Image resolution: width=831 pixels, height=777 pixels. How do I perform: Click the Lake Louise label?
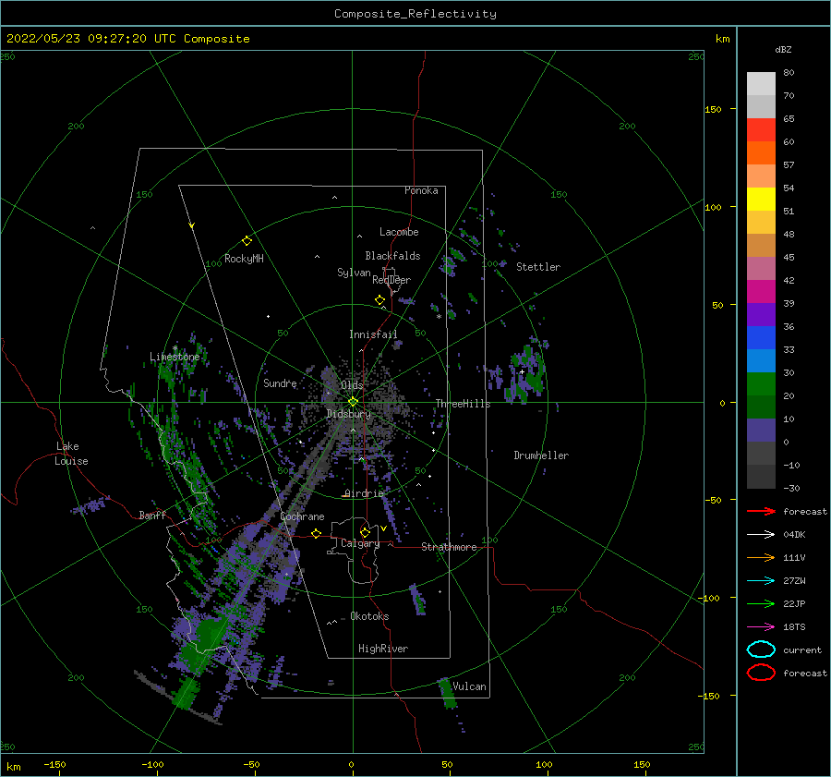point(71,454)
